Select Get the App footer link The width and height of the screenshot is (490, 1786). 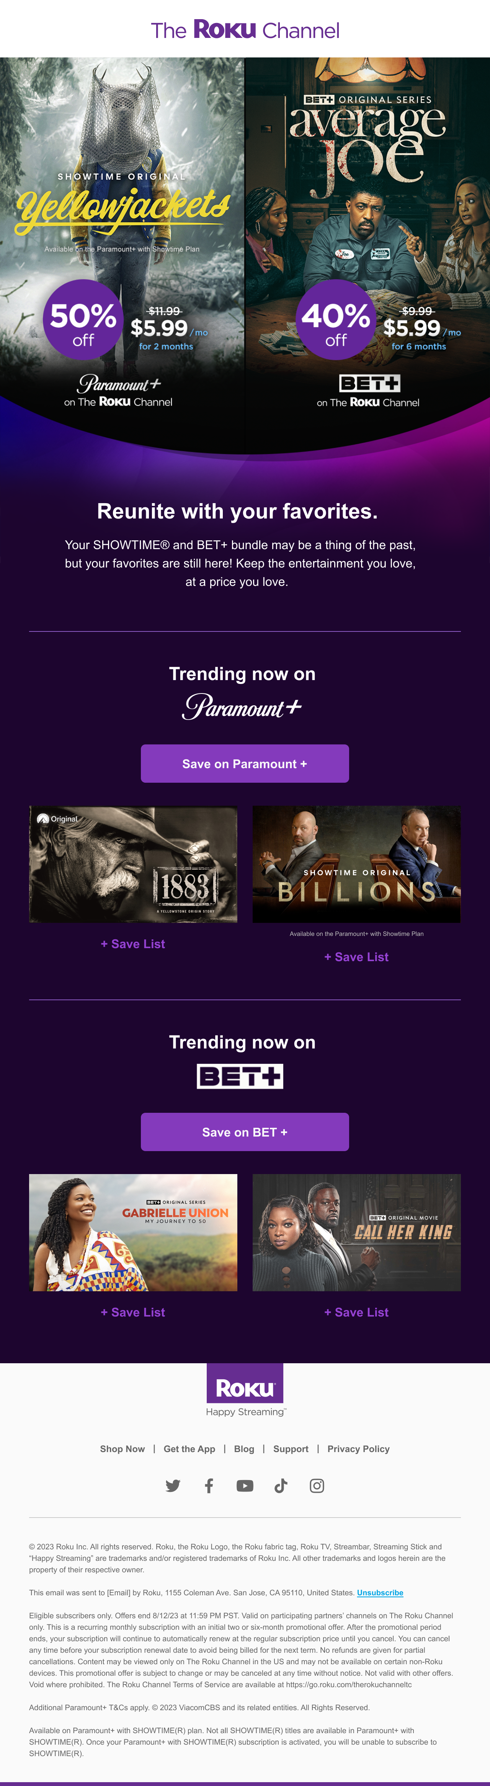(189, 1448)
